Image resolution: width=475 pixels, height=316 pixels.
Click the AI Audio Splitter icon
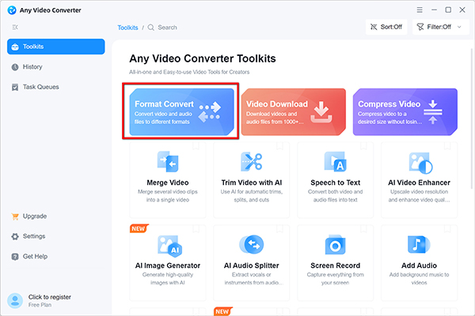click(x=252, y=244)
